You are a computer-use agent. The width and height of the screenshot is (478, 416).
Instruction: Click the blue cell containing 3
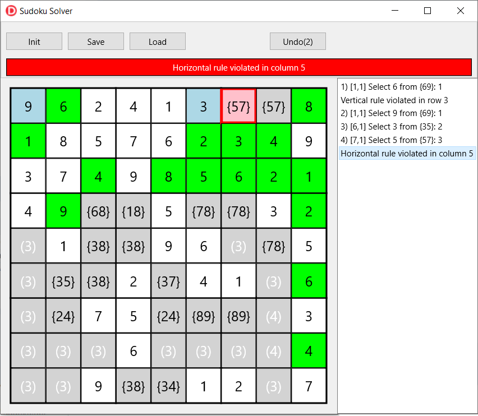[203, 107]
